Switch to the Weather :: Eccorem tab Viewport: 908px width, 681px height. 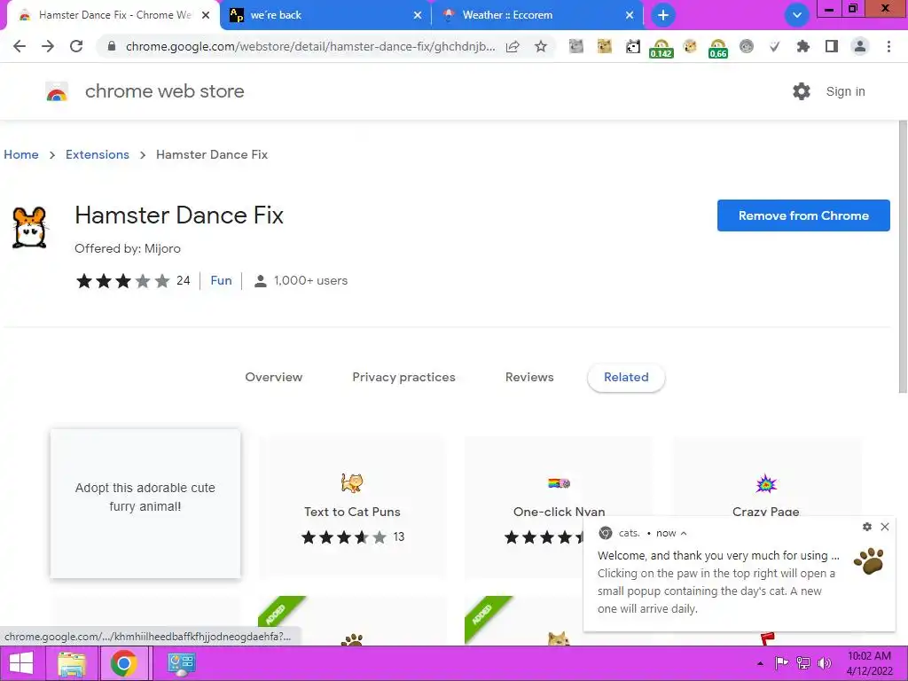537,15
